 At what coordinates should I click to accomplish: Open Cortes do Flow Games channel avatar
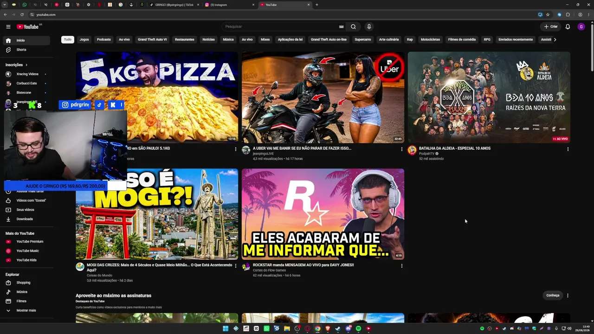click(246, 267)
